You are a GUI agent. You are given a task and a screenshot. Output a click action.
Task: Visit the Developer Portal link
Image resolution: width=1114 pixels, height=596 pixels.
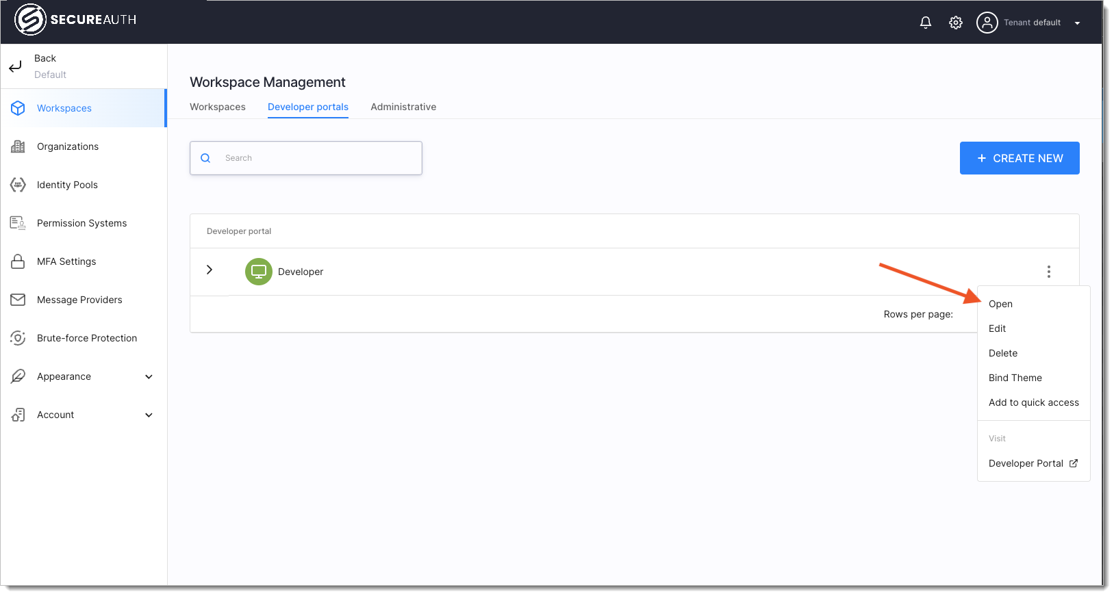(1033, 463)
